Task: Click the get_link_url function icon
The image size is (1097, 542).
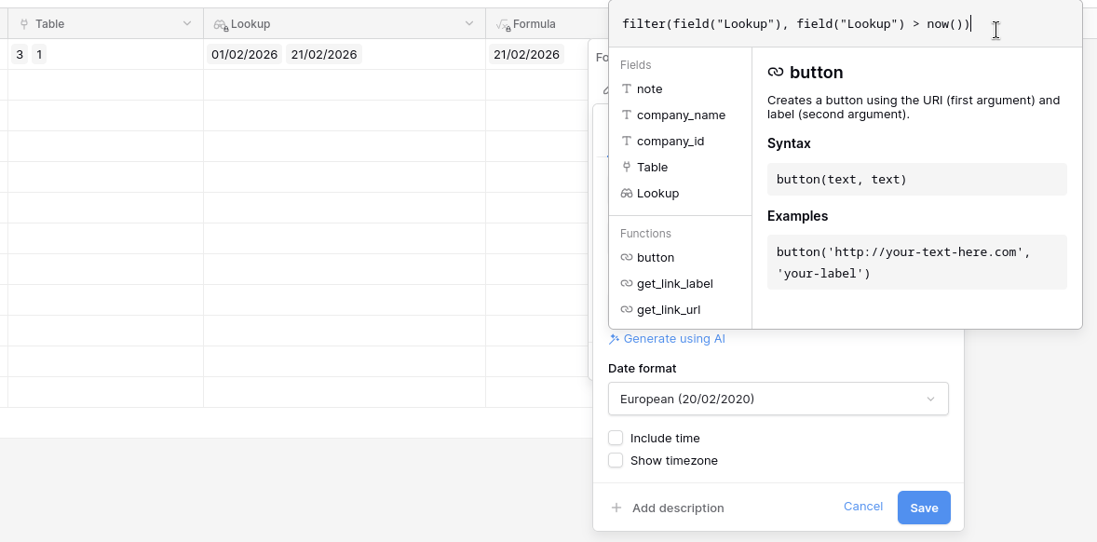Action: (x=627, y=310)
